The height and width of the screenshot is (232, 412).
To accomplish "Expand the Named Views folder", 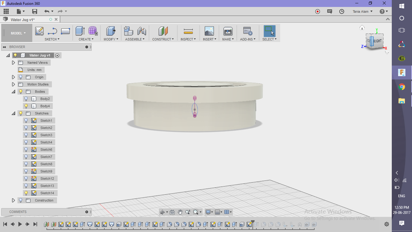I will (x=13, y=63).
